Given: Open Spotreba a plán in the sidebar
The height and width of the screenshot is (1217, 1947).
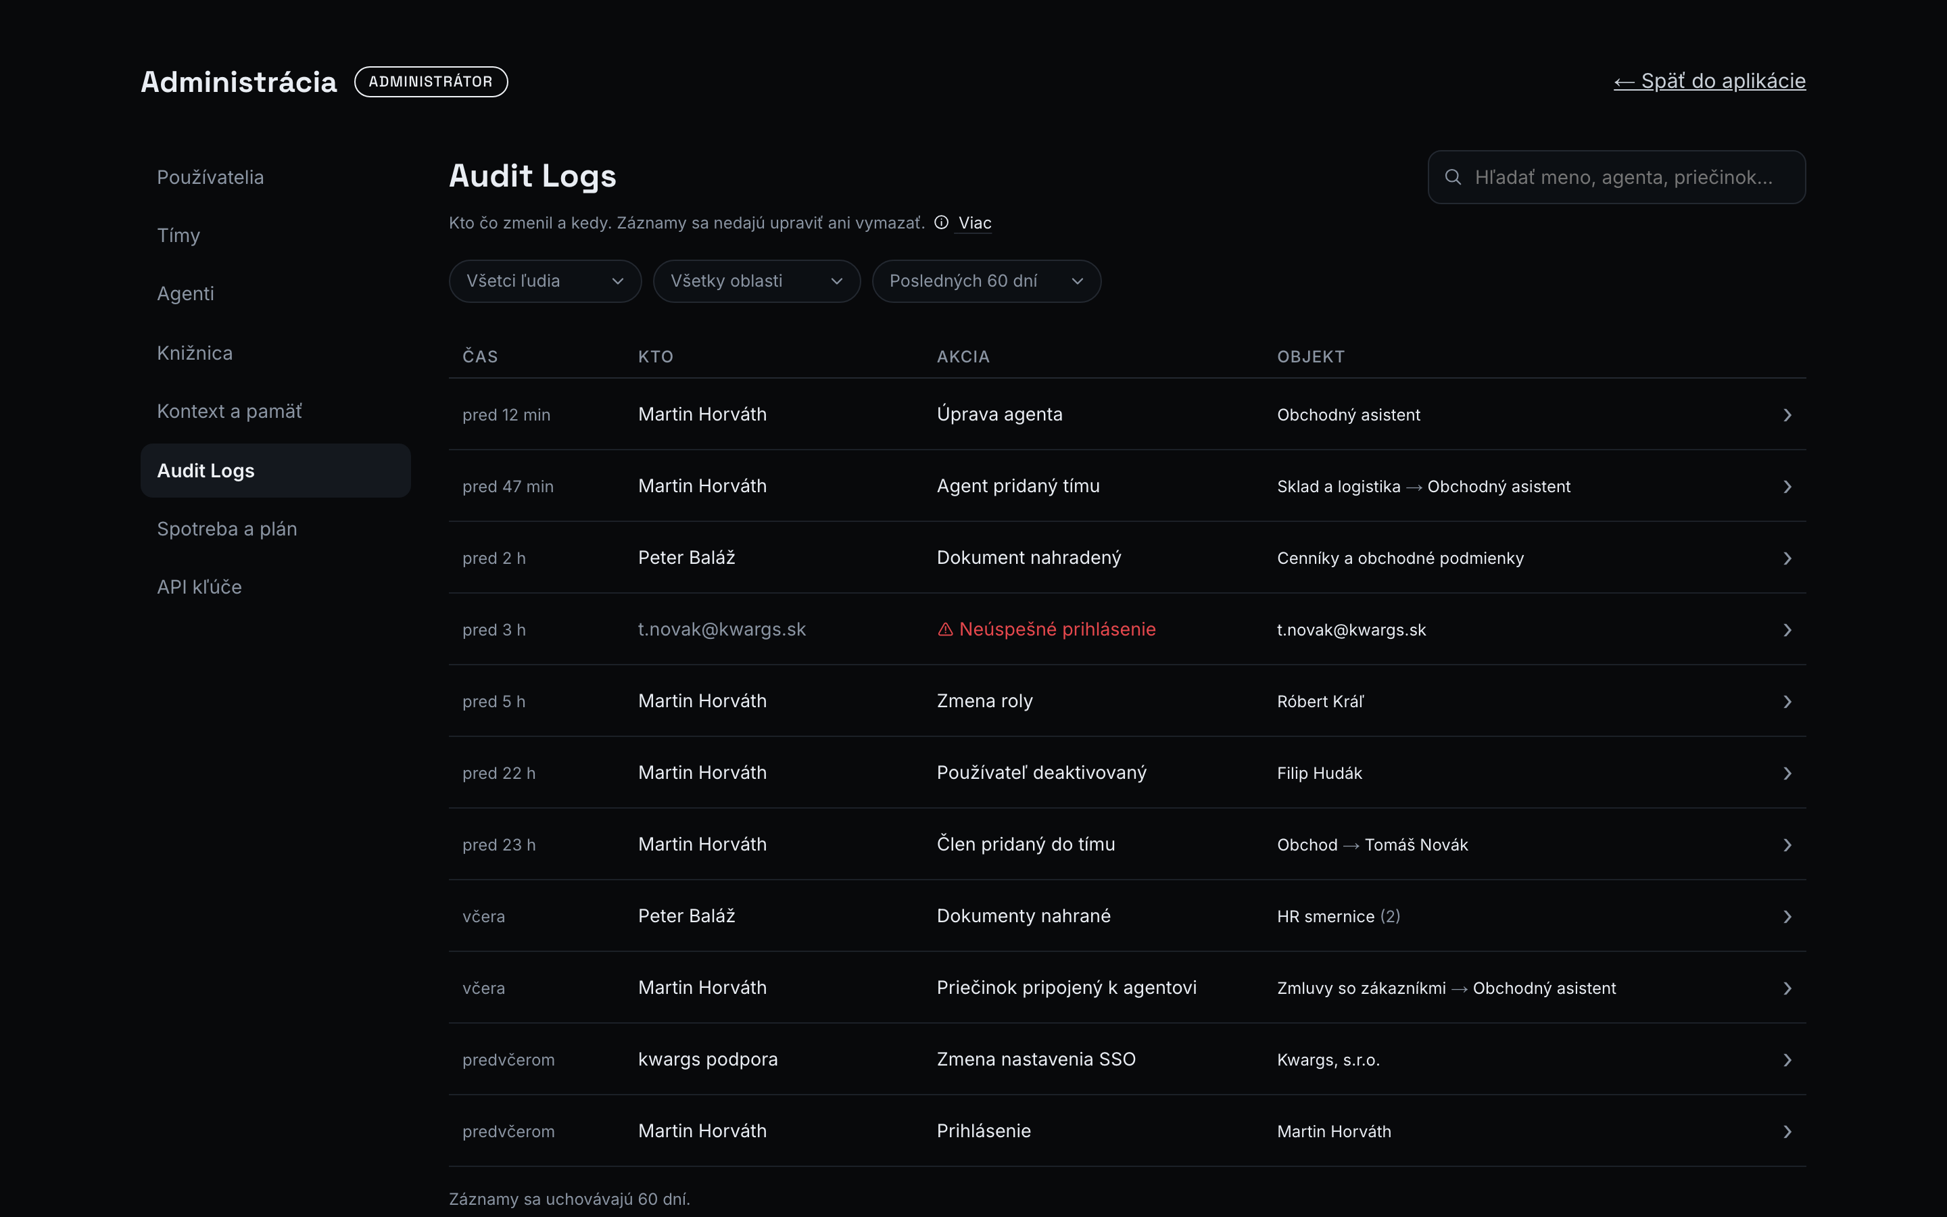Looking at the screenshot, I should (x=275, y=529).
